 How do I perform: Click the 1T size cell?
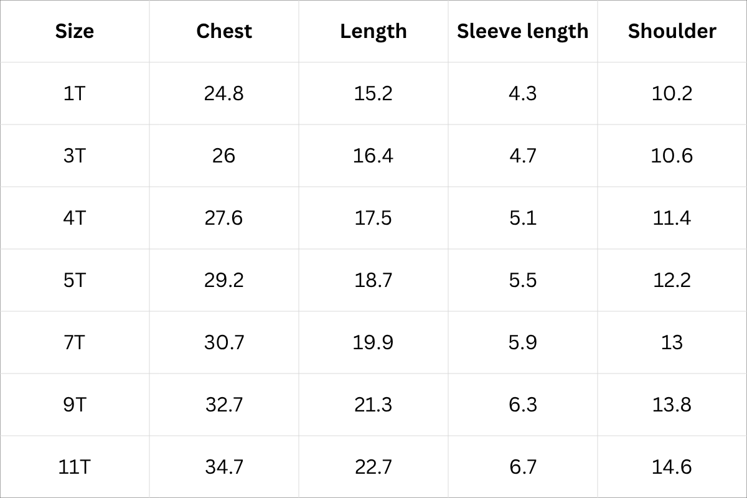coord(75,93)
